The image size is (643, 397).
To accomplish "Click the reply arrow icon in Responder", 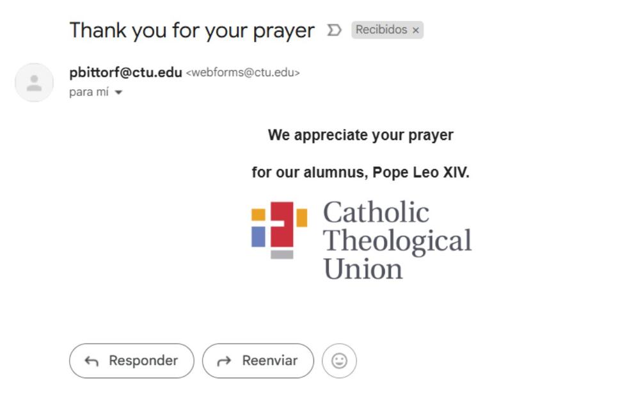I will pos(91,361).
